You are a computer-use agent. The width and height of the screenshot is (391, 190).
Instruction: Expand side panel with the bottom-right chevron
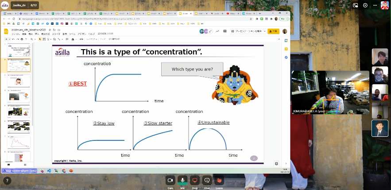286,163
